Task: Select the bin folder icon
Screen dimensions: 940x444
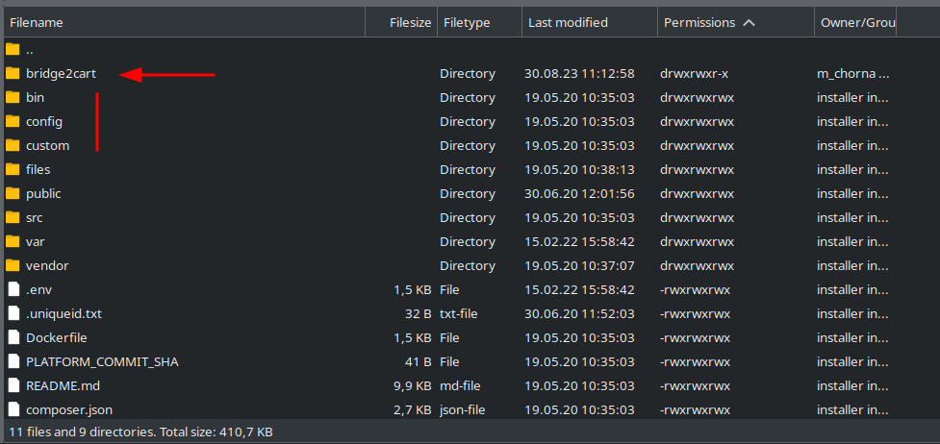Action: [x=13, y=98]
